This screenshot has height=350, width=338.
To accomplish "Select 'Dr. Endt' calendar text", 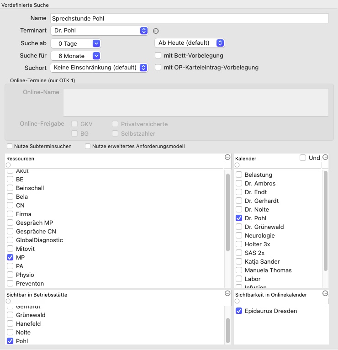I will coord(256,192).
